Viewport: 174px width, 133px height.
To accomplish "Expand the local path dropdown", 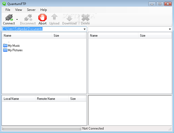I will click(84, 29).
